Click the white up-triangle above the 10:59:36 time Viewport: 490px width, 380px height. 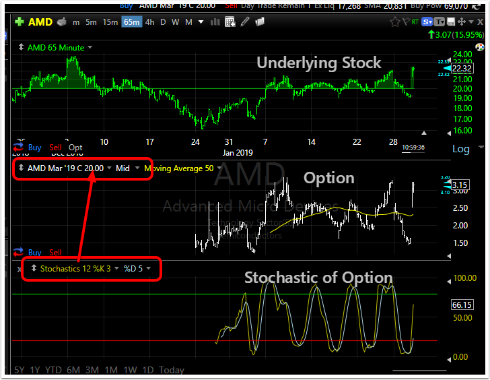tap(424, 133)
